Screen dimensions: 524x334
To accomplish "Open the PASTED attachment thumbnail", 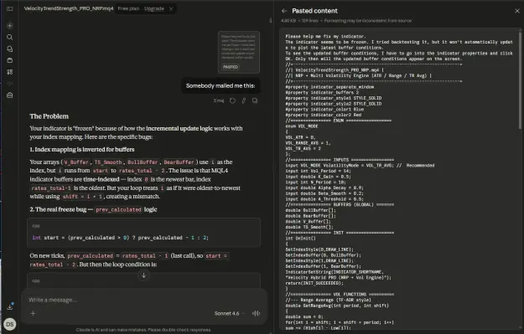I will [239, 52].
